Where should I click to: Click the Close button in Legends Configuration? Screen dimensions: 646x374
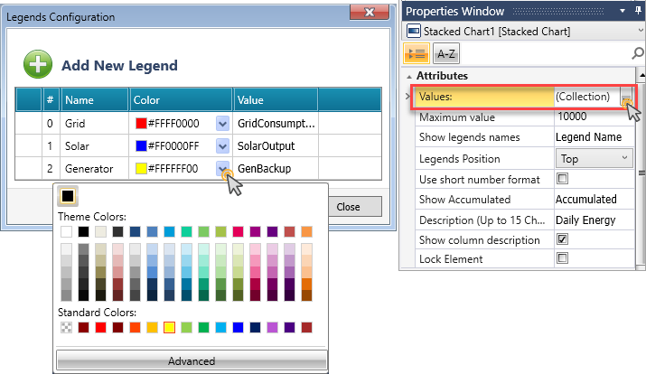[x=348, y=207]
